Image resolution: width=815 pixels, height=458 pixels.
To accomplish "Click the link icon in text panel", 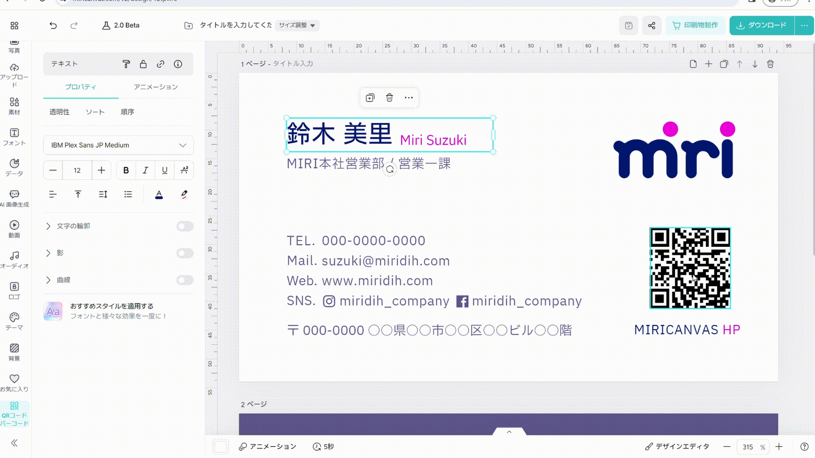I will 160,64.
